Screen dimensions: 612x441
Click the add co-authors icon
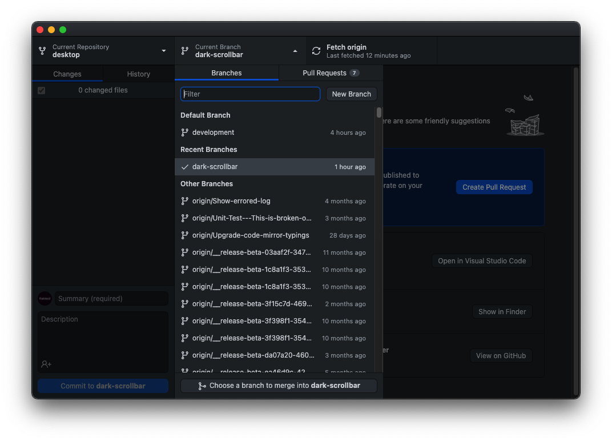pyautogui.click(x=46, y=364)
